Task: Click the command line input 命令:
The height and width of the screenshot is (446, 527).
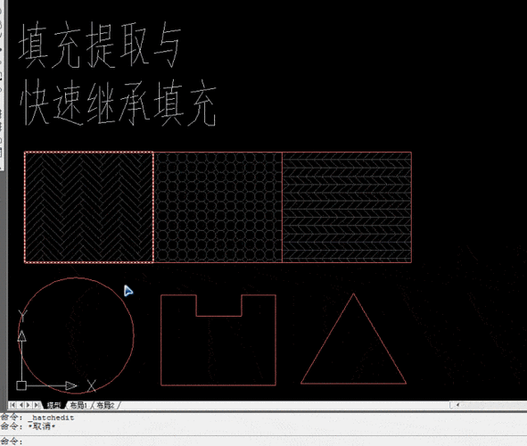Action: click(x=264, y=441)
